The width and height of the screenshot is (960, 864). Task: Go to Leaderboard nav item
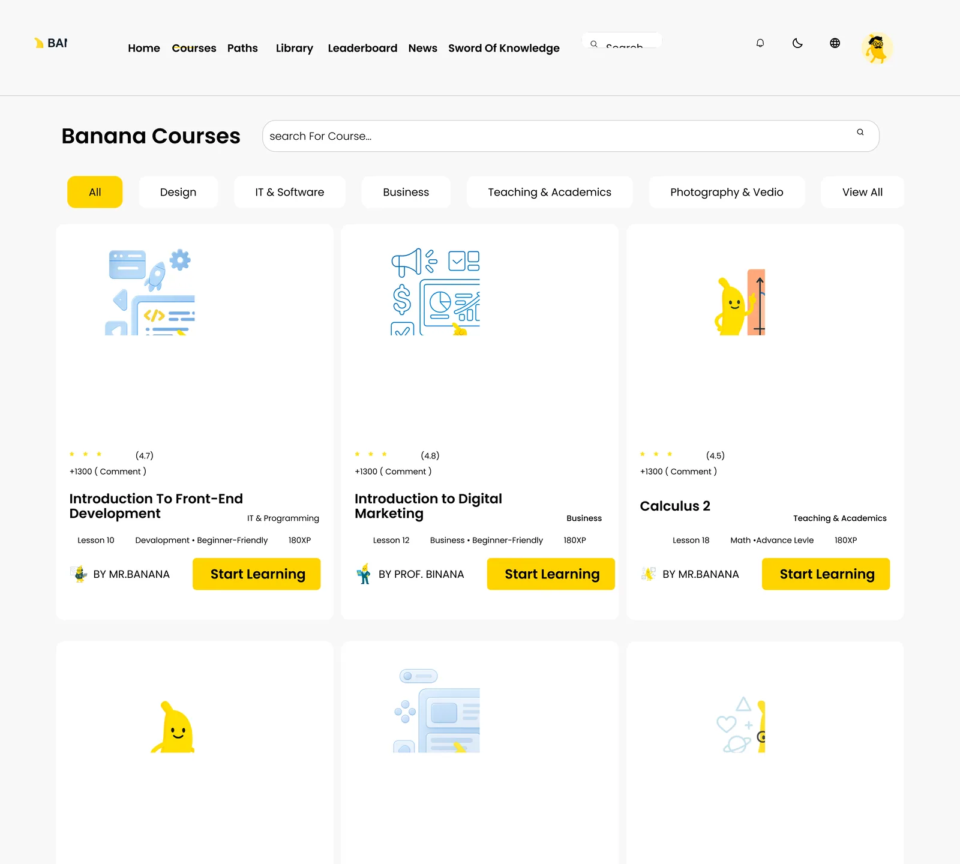click(362, 48)
